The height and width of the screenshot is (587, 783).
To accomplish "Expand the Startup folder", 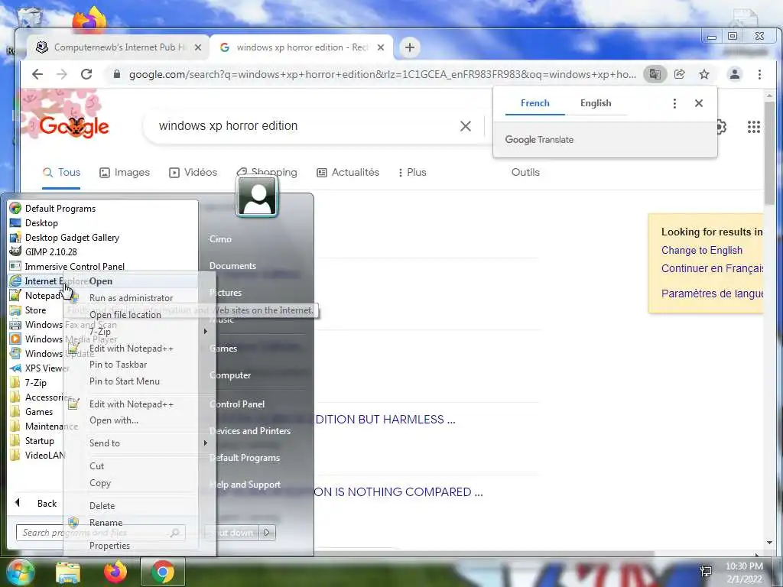I will pos(32,441).
